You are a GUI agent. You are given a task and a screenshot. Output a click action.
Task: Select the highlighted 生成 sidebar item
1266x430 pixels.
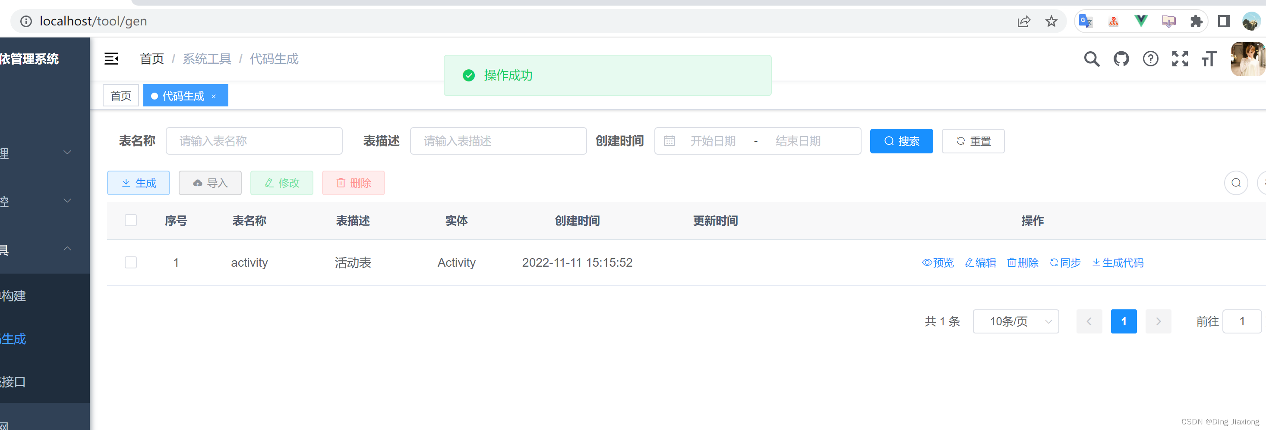[45, 339]
